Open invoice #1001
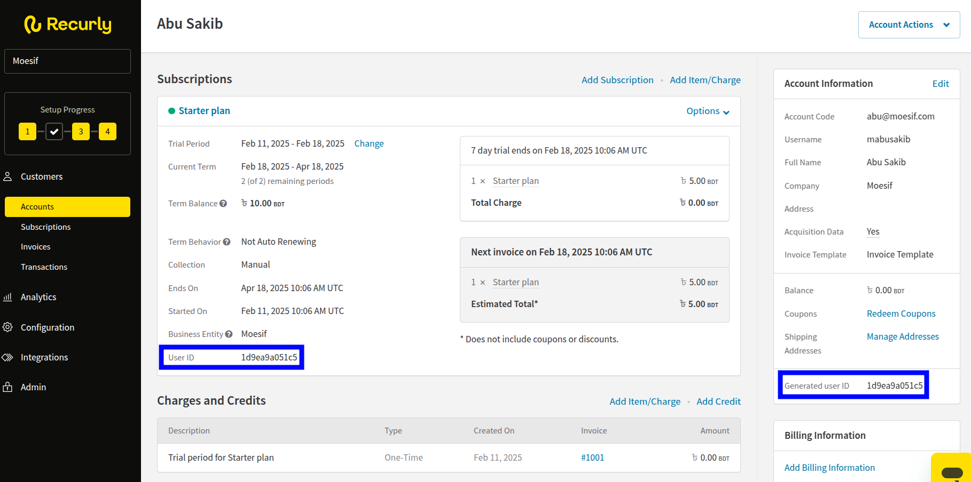 (592, 457)
